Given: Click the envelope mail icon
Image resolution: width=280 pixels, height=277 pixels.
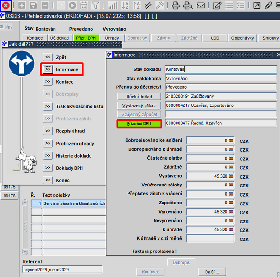Looking at the screenshot, I should tap(201, 6).
